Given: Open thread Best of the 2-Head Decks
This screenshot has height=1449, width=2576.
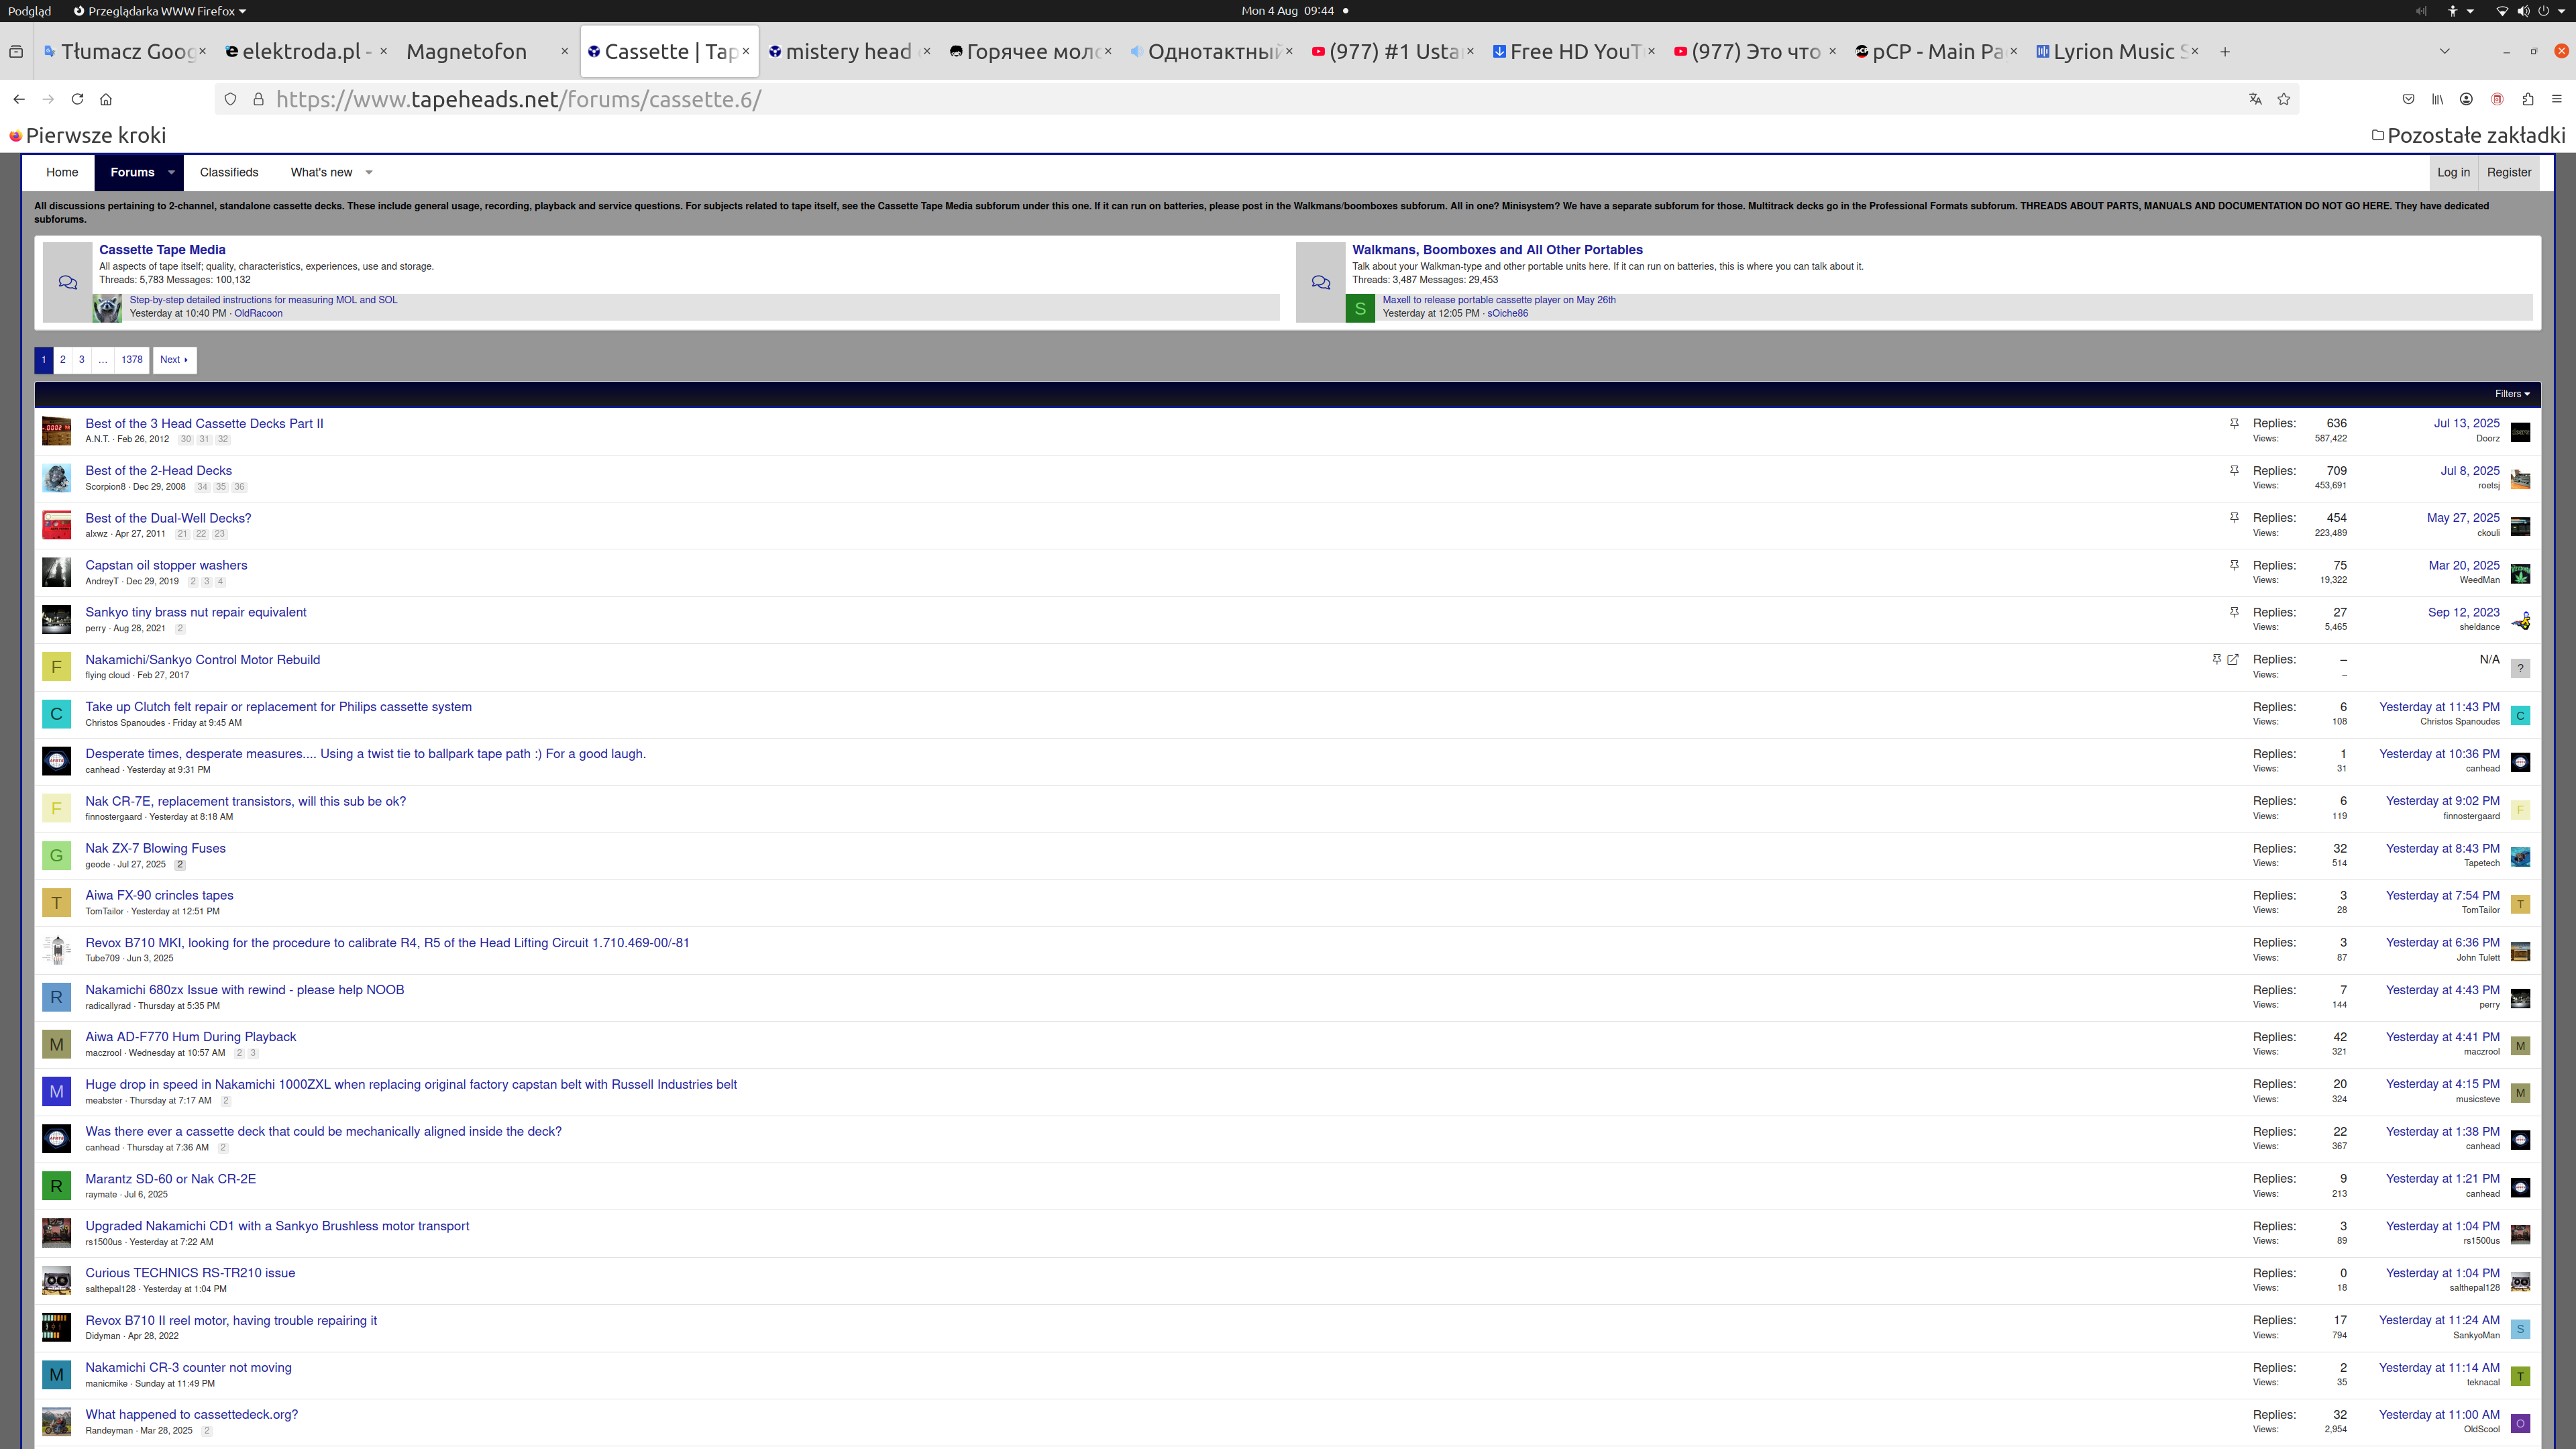Looking at the screenshot, I should point(158,471).
